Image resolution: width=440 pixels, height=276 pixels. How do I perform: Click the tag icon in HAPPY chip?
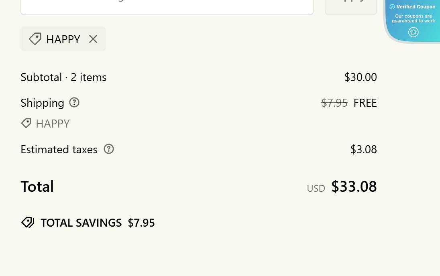35,39
